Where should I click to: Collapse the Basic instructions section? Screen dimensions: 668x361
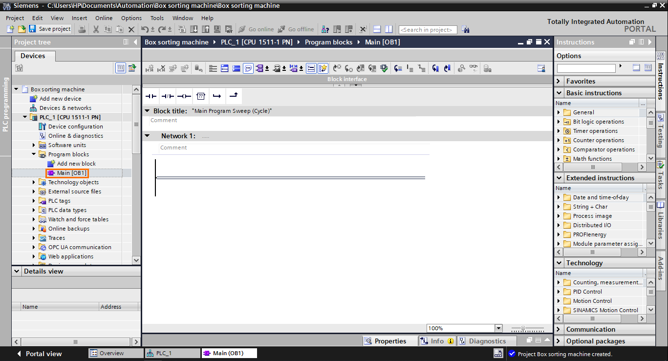click(x=560, y=93)
